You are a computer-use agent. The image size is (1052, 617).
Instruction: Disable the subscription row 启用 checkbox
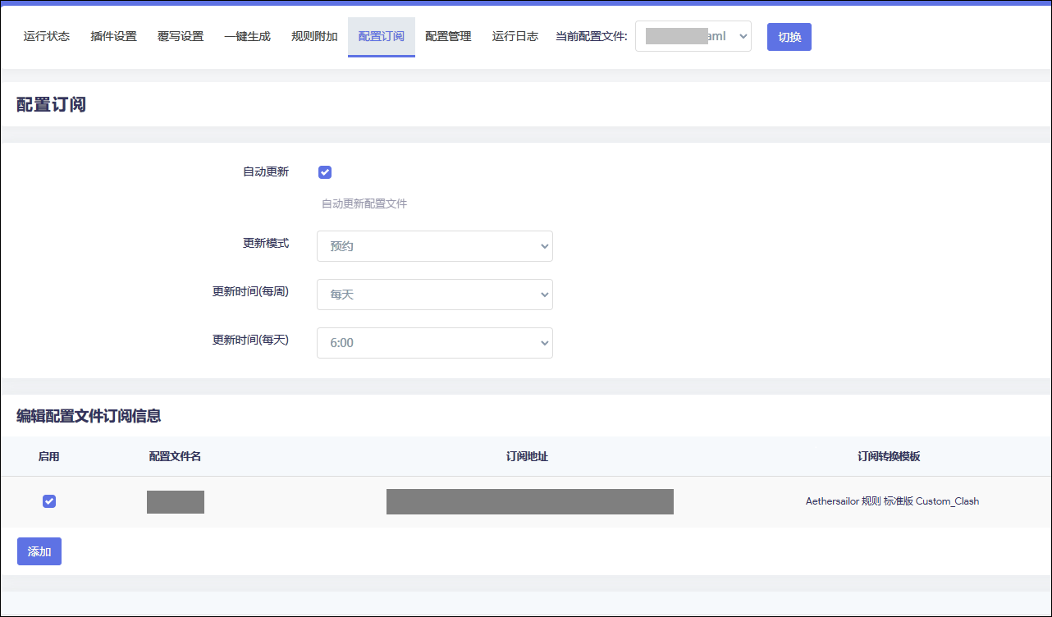(48, 500)
